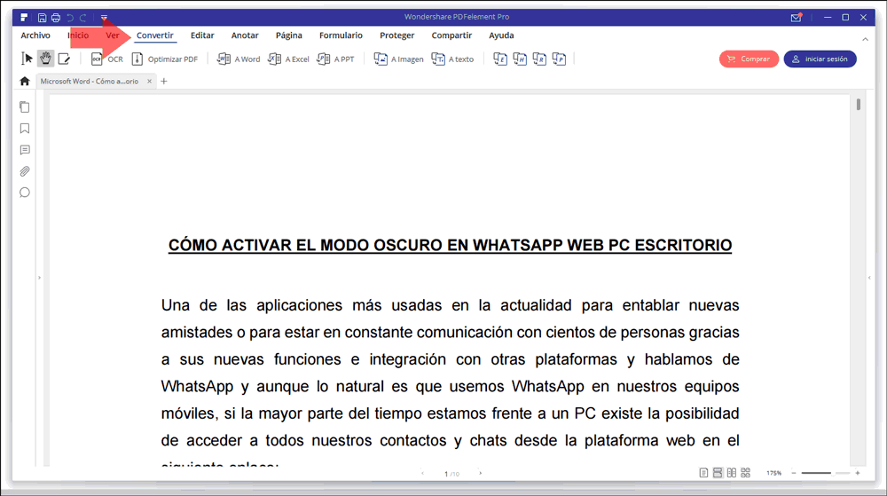Add a new tab with plus
Viewport: 887px width, 496px height.
[164, 82]
